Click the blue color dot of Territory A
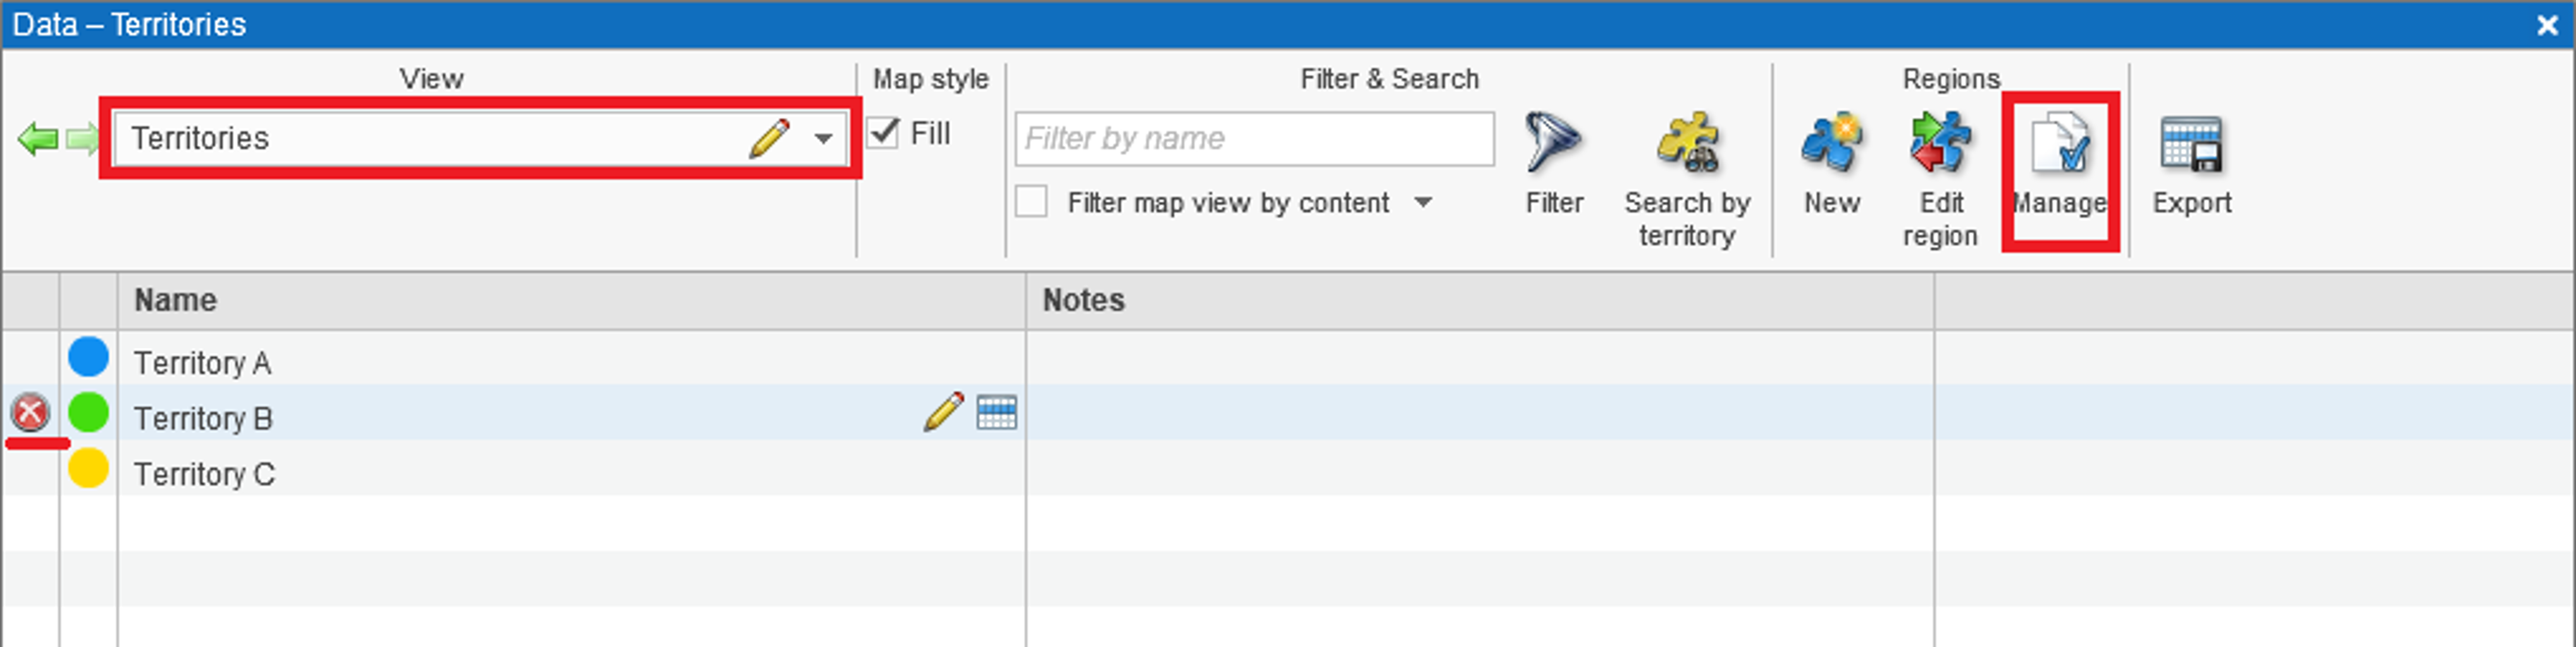The image size is (2576, 647). [88, 358]
